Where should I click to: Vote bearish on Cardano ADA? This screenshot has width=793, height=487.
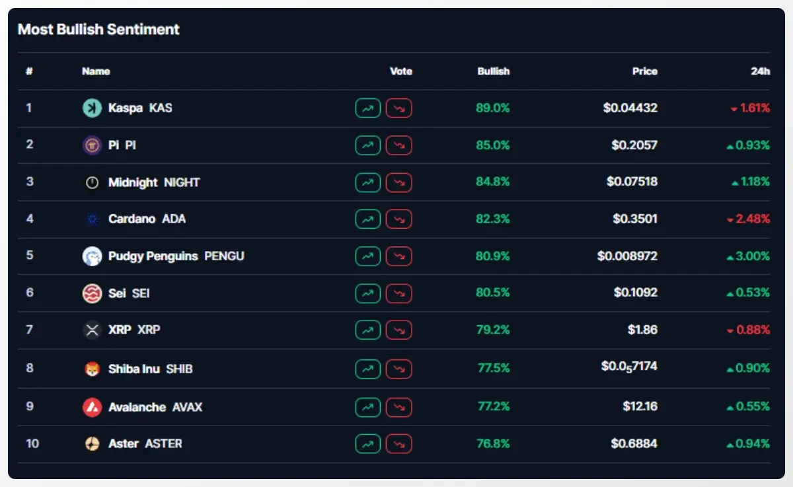398,219
